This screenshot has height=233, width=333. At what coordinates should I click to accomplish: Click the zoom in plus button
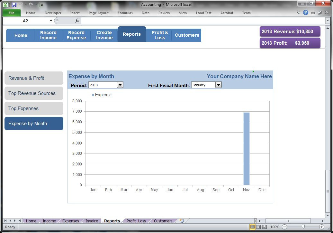click(x=322, y=227)
